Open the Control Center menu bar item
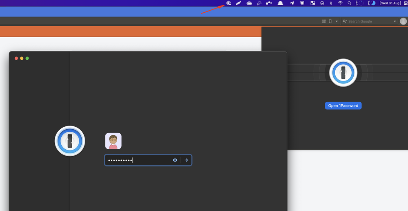Viewport: 408px width, 211px height. pyautogui.click(x=405, y=3)
